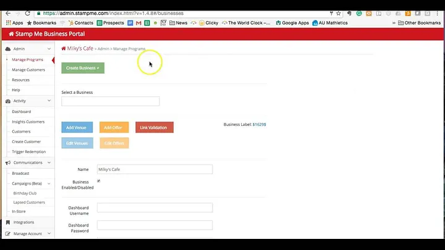
Task: Click the Grammarly extension icon
Action: [359, 14]
